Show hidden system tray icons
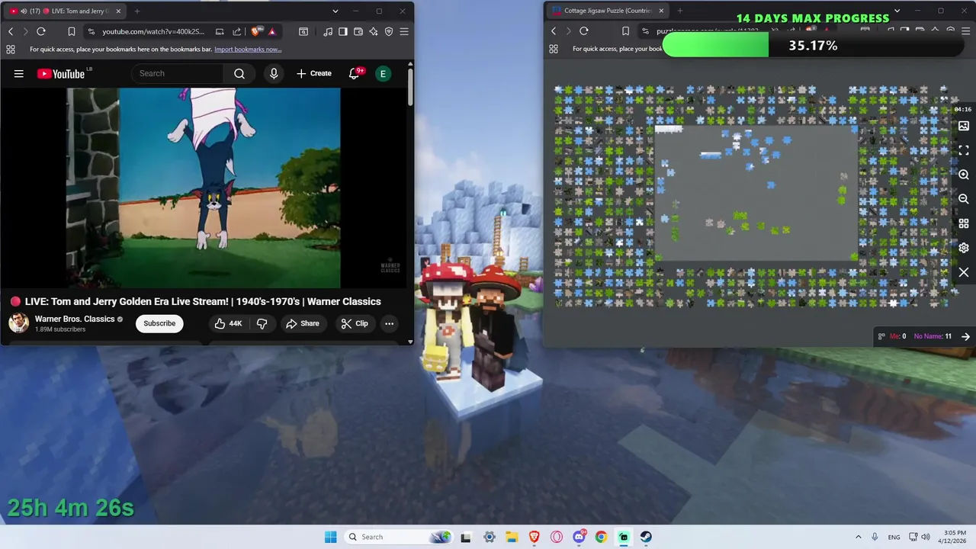Image resolution: width=976 pixels, height=549 pixels. click(x=859, y=537)
